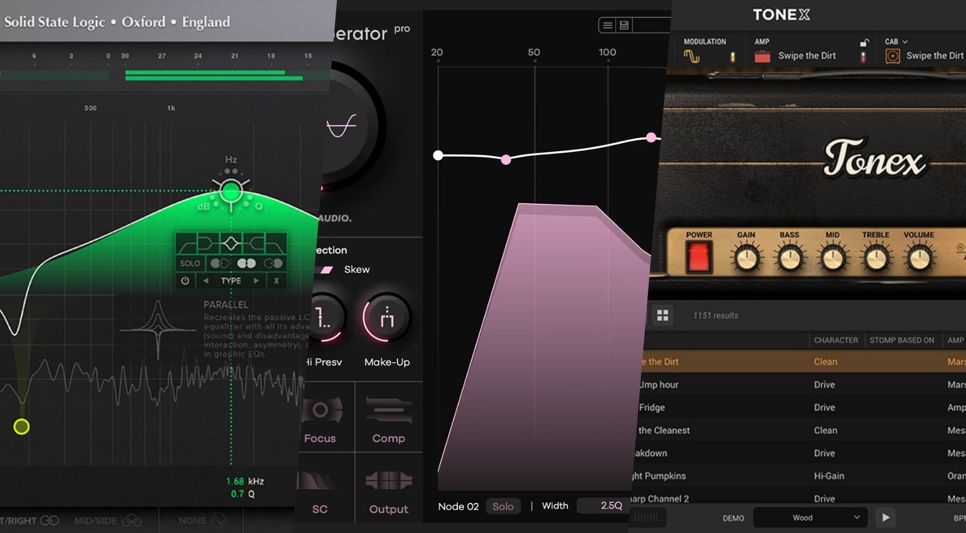Save the preset using the floppy disk icon
Screen dimensions: 966x533
point(625,25)
